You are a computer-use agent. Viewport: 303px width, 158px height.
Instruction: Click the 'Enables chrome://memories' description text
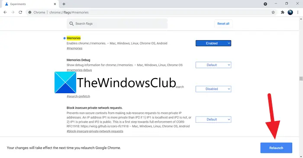tap(117, 43)
